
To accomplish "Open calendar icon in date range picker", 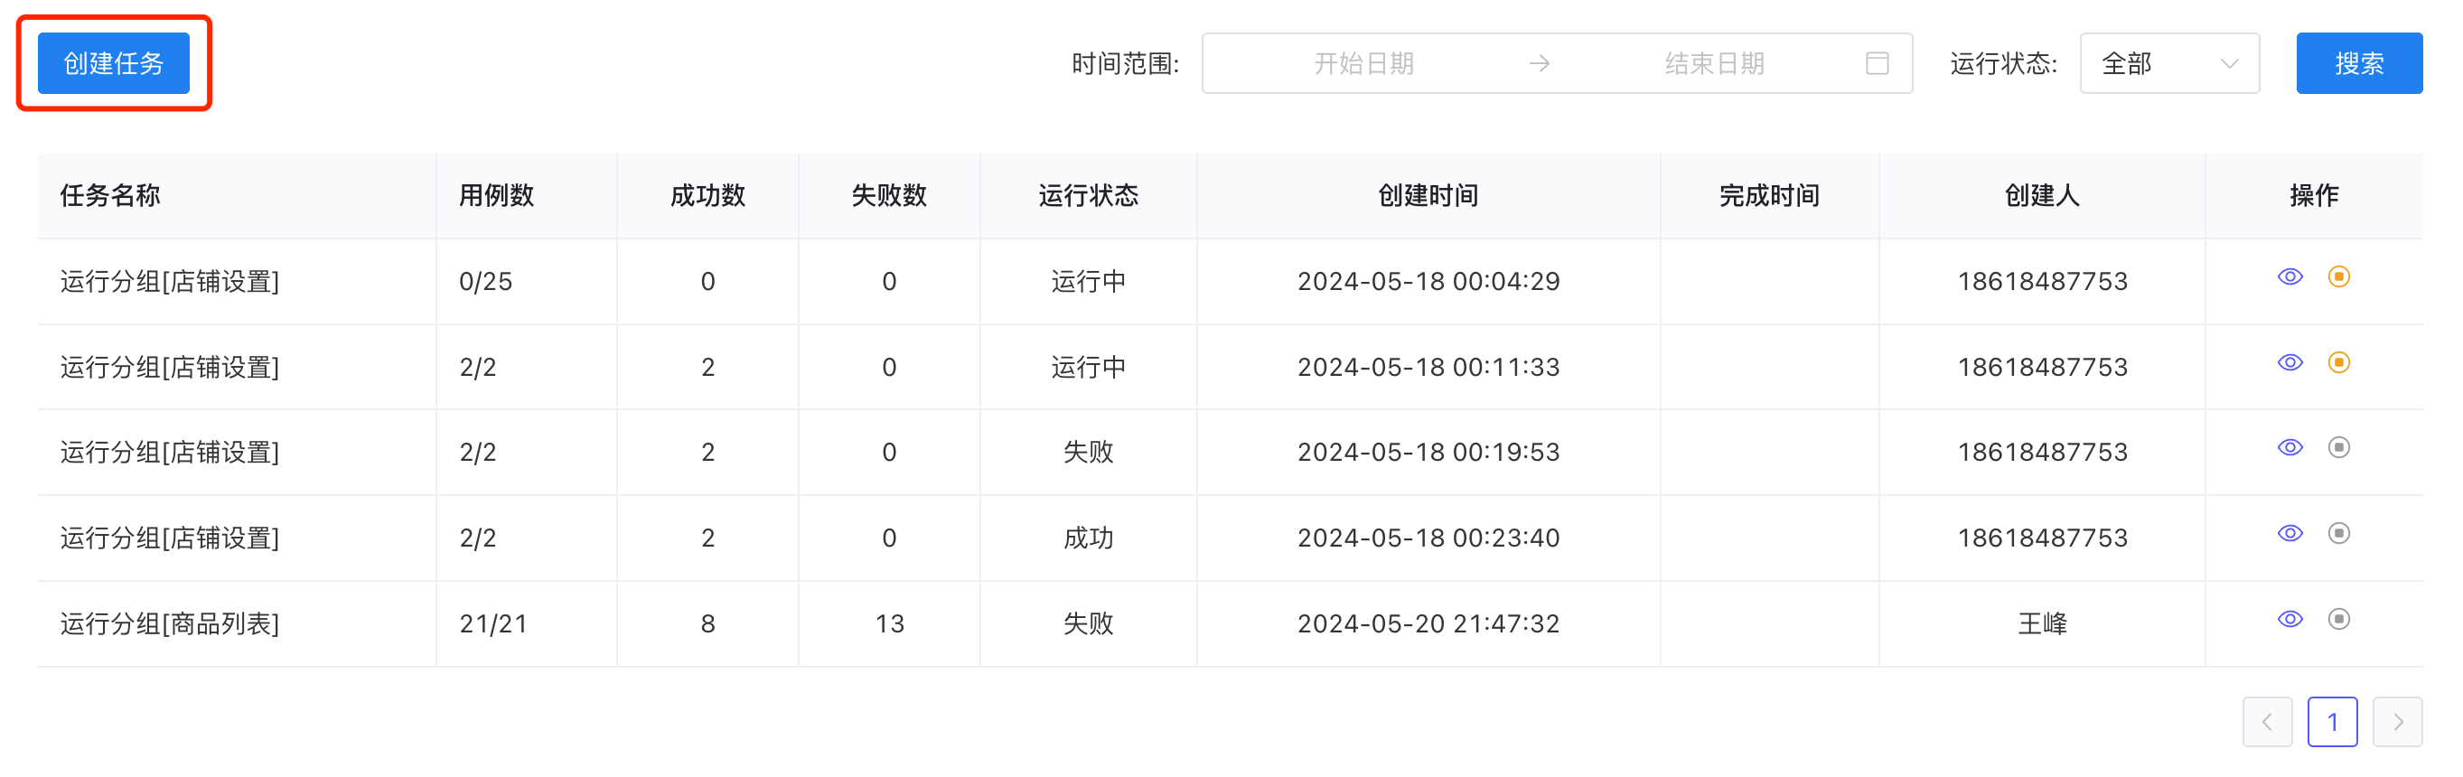I will (x=1876, y=64).
